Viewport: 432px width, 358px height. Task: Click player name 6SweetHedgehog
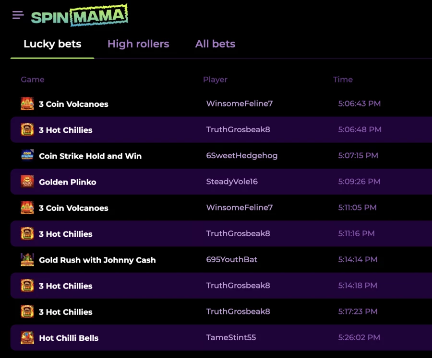(242, 156)
